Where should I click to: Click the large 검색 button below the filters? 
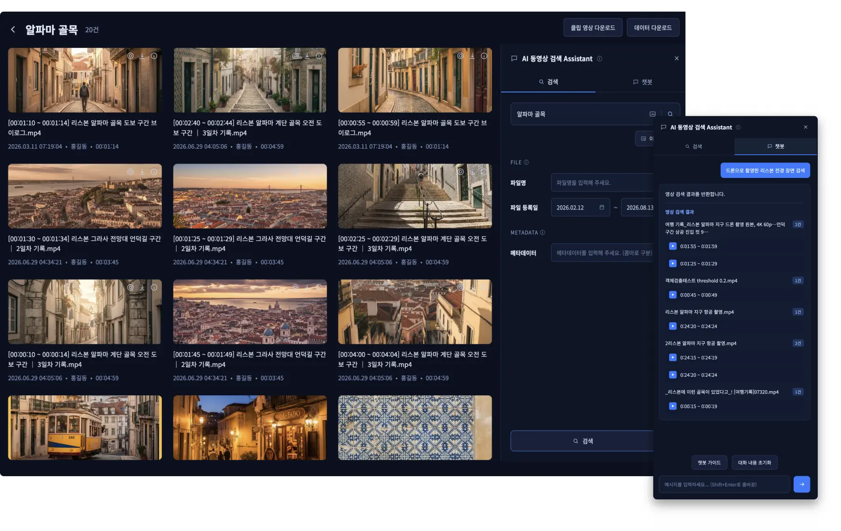(583, 441)
